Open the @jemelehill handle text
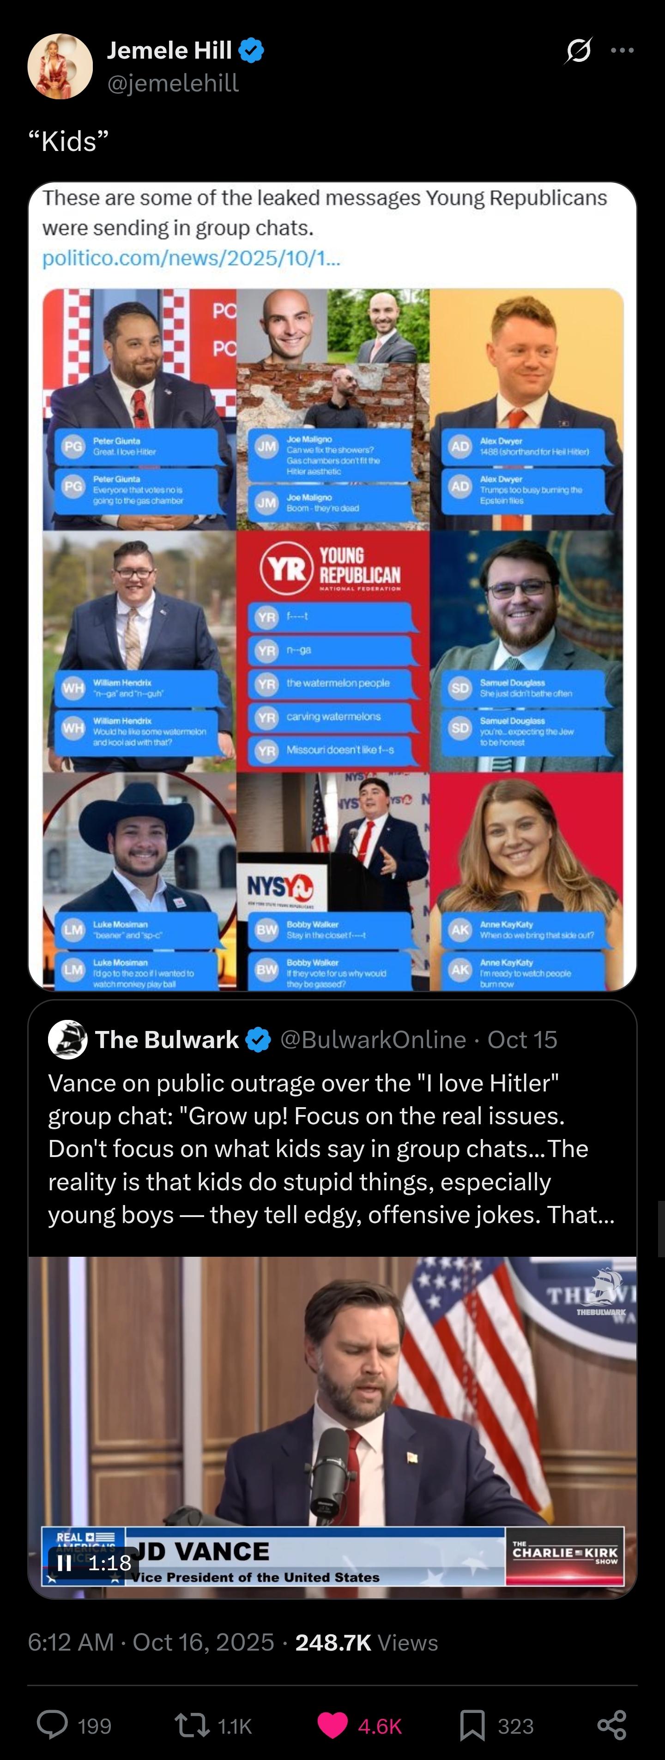The width and height of the screenshot is (665, 1760). click(173, 84)
